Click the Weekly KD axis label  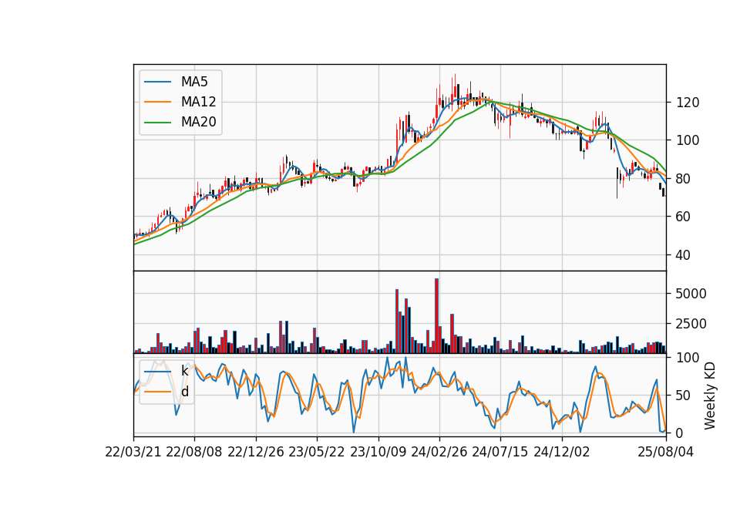click(x=709, y=396)
